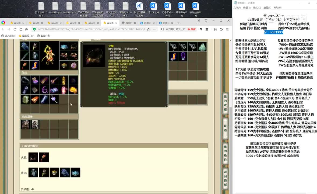Open Notepad 帮助(H) menu
This screenshot has height=194, width=317.
[x=277, y=8]
